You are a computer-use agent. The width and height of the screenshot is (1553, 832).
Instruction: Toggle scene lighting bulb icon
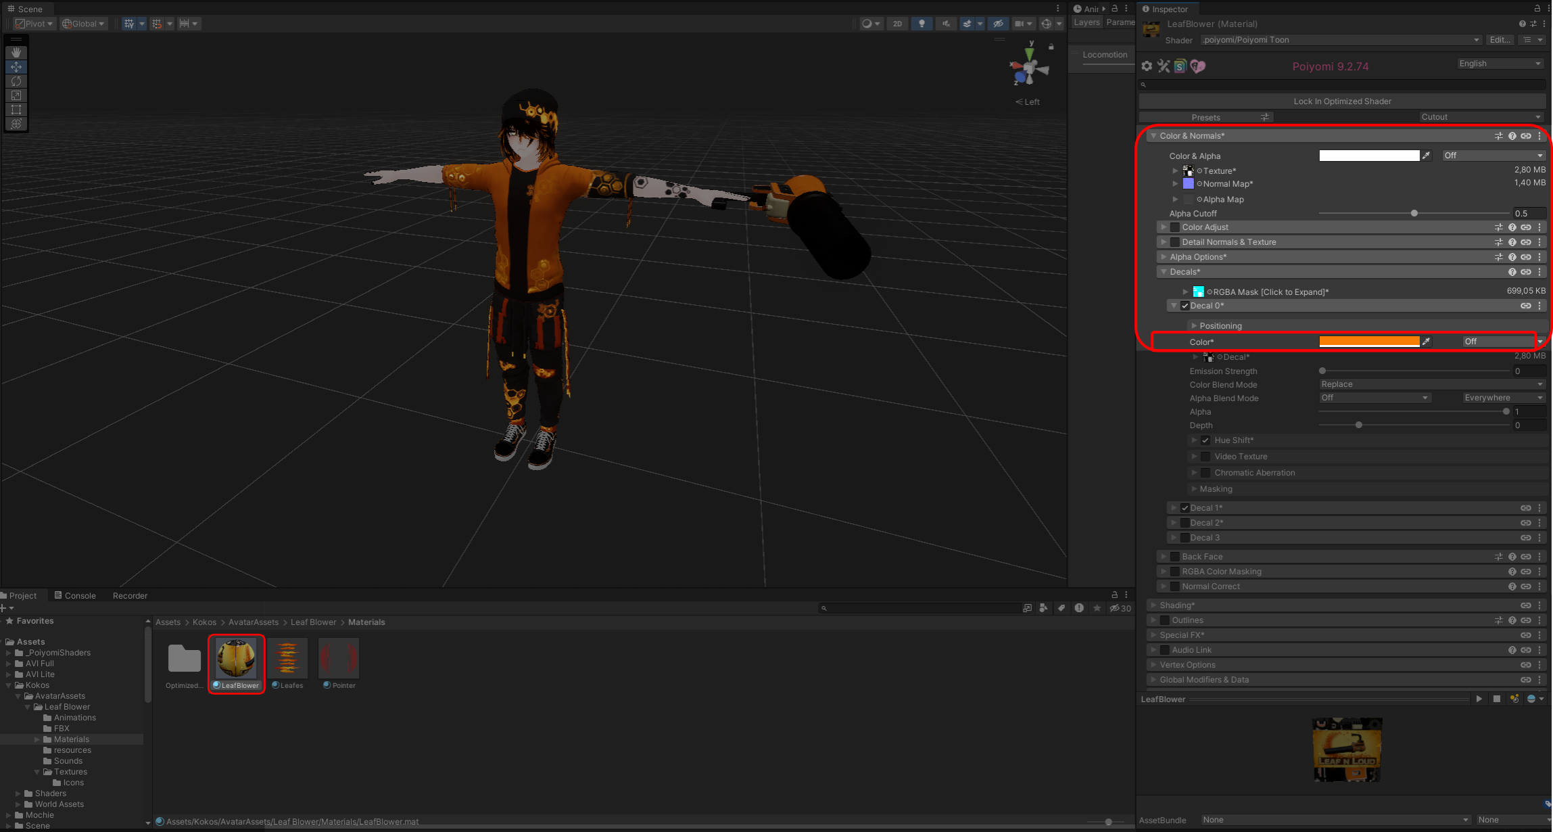922,24
